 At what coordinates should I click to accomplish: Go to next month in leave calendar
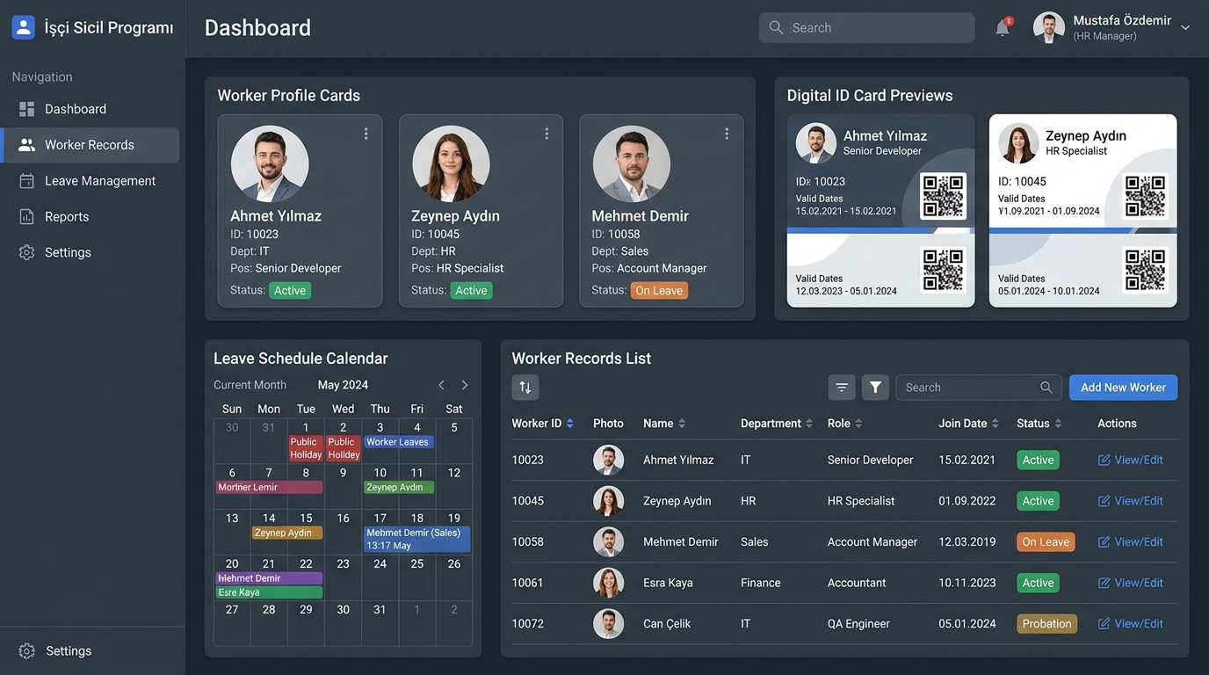465,385
